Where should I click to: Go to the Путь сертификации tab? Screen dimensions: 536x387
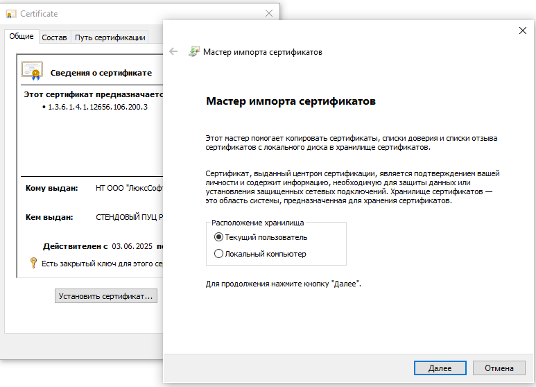(x=110, y=37)
